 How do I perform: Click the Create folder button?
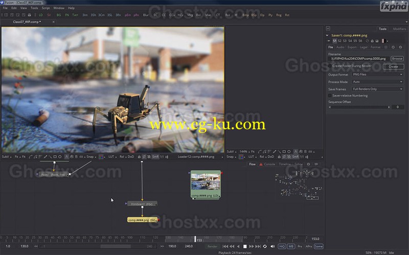[393, 66]
